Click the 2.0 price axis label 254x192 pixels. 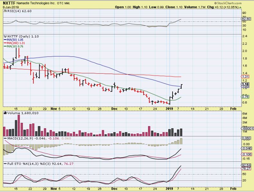pyautogui.click(x=245, y=51)
